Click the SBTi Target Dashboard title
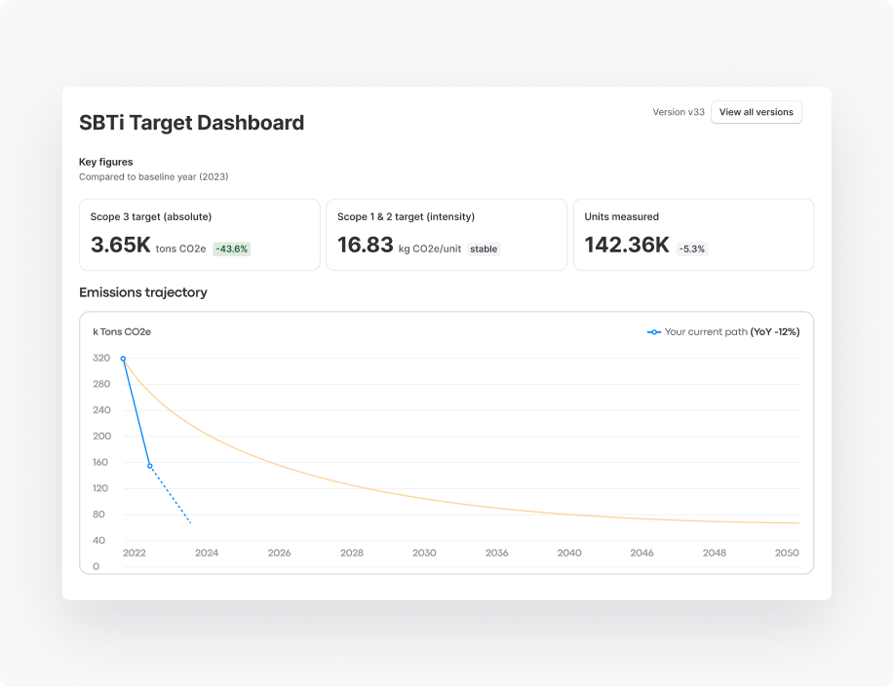Image resolution: width=894 pixels, height=687 pixels. click(192, 123)
